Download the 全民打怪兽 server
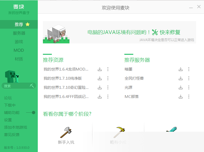 181,78
